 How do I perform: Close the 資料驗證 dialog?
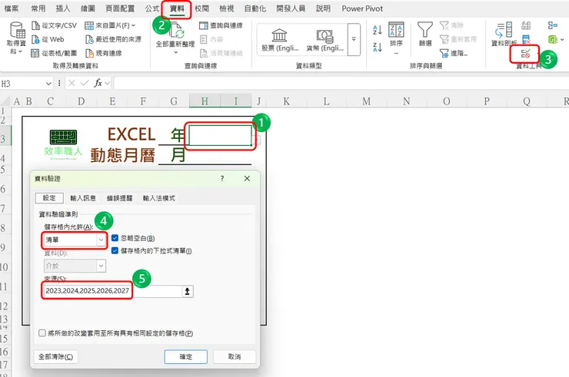tap(247, 178)
